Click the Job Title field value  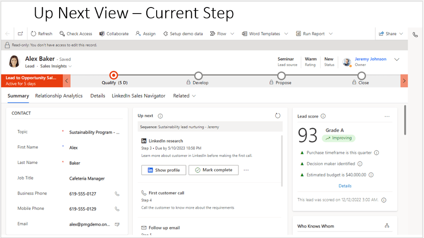[x=87, y=178]
